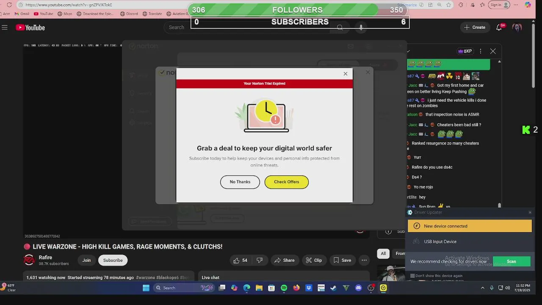Open File Explorer from the taskbar
The image size is (542, 305).
(259, 288)
